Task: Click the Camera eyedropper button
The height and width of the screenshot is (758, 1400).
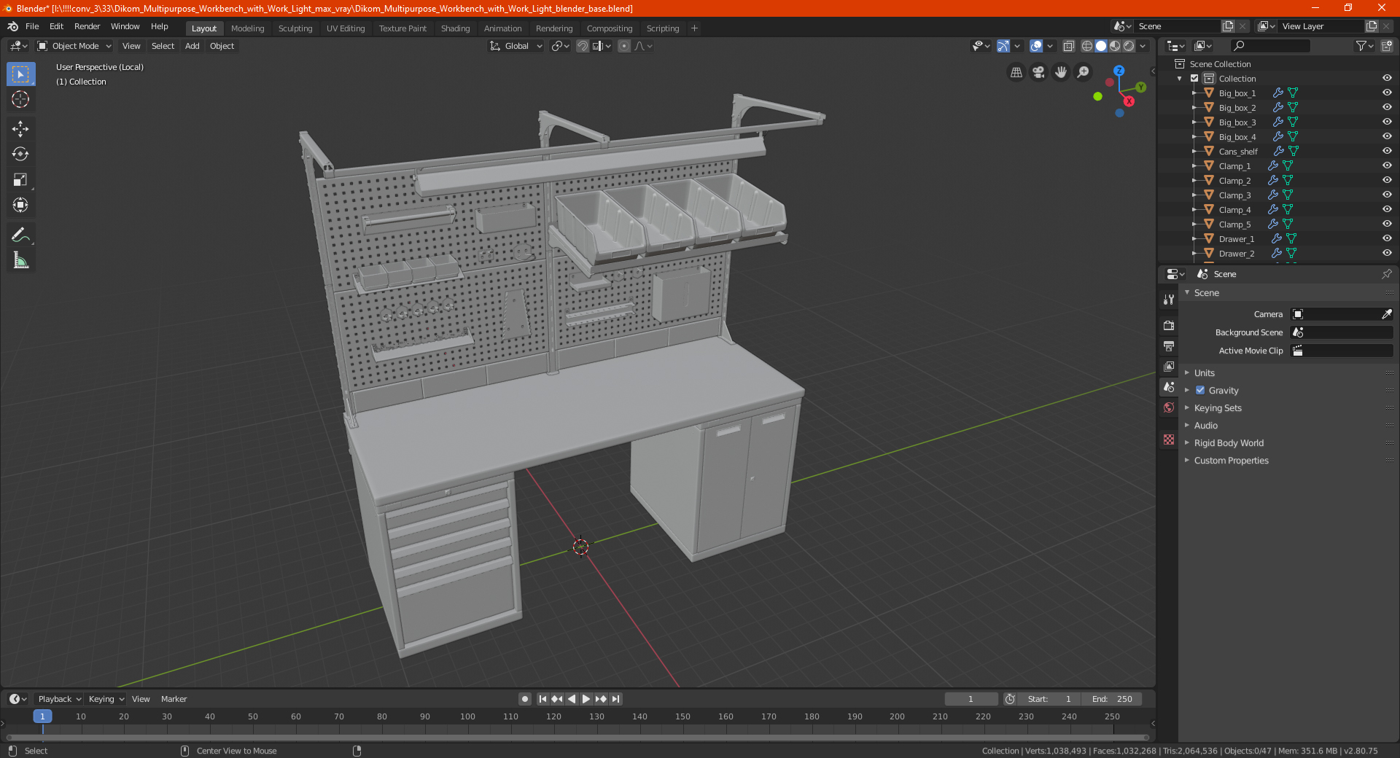Action: 1386,314
